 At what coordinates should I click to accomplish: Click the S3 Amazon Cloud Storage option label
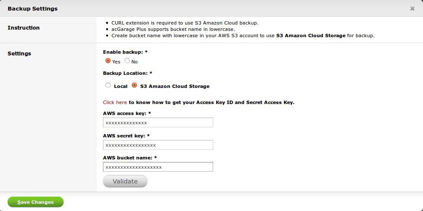[x=175, y=86]
